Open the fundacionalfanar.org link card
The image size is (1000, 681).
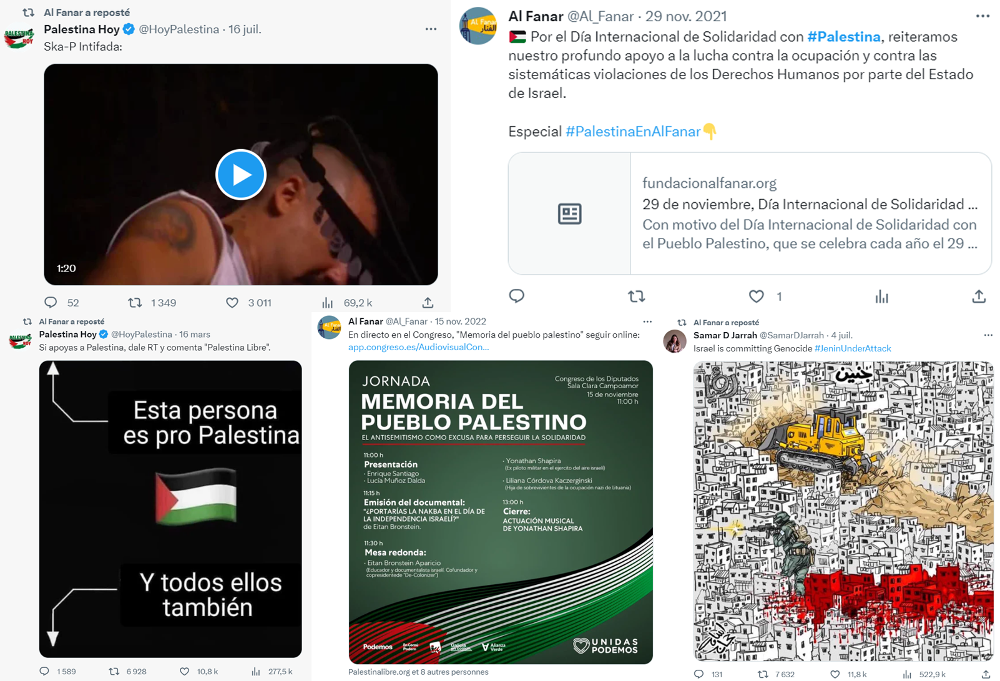click(750, 213)
